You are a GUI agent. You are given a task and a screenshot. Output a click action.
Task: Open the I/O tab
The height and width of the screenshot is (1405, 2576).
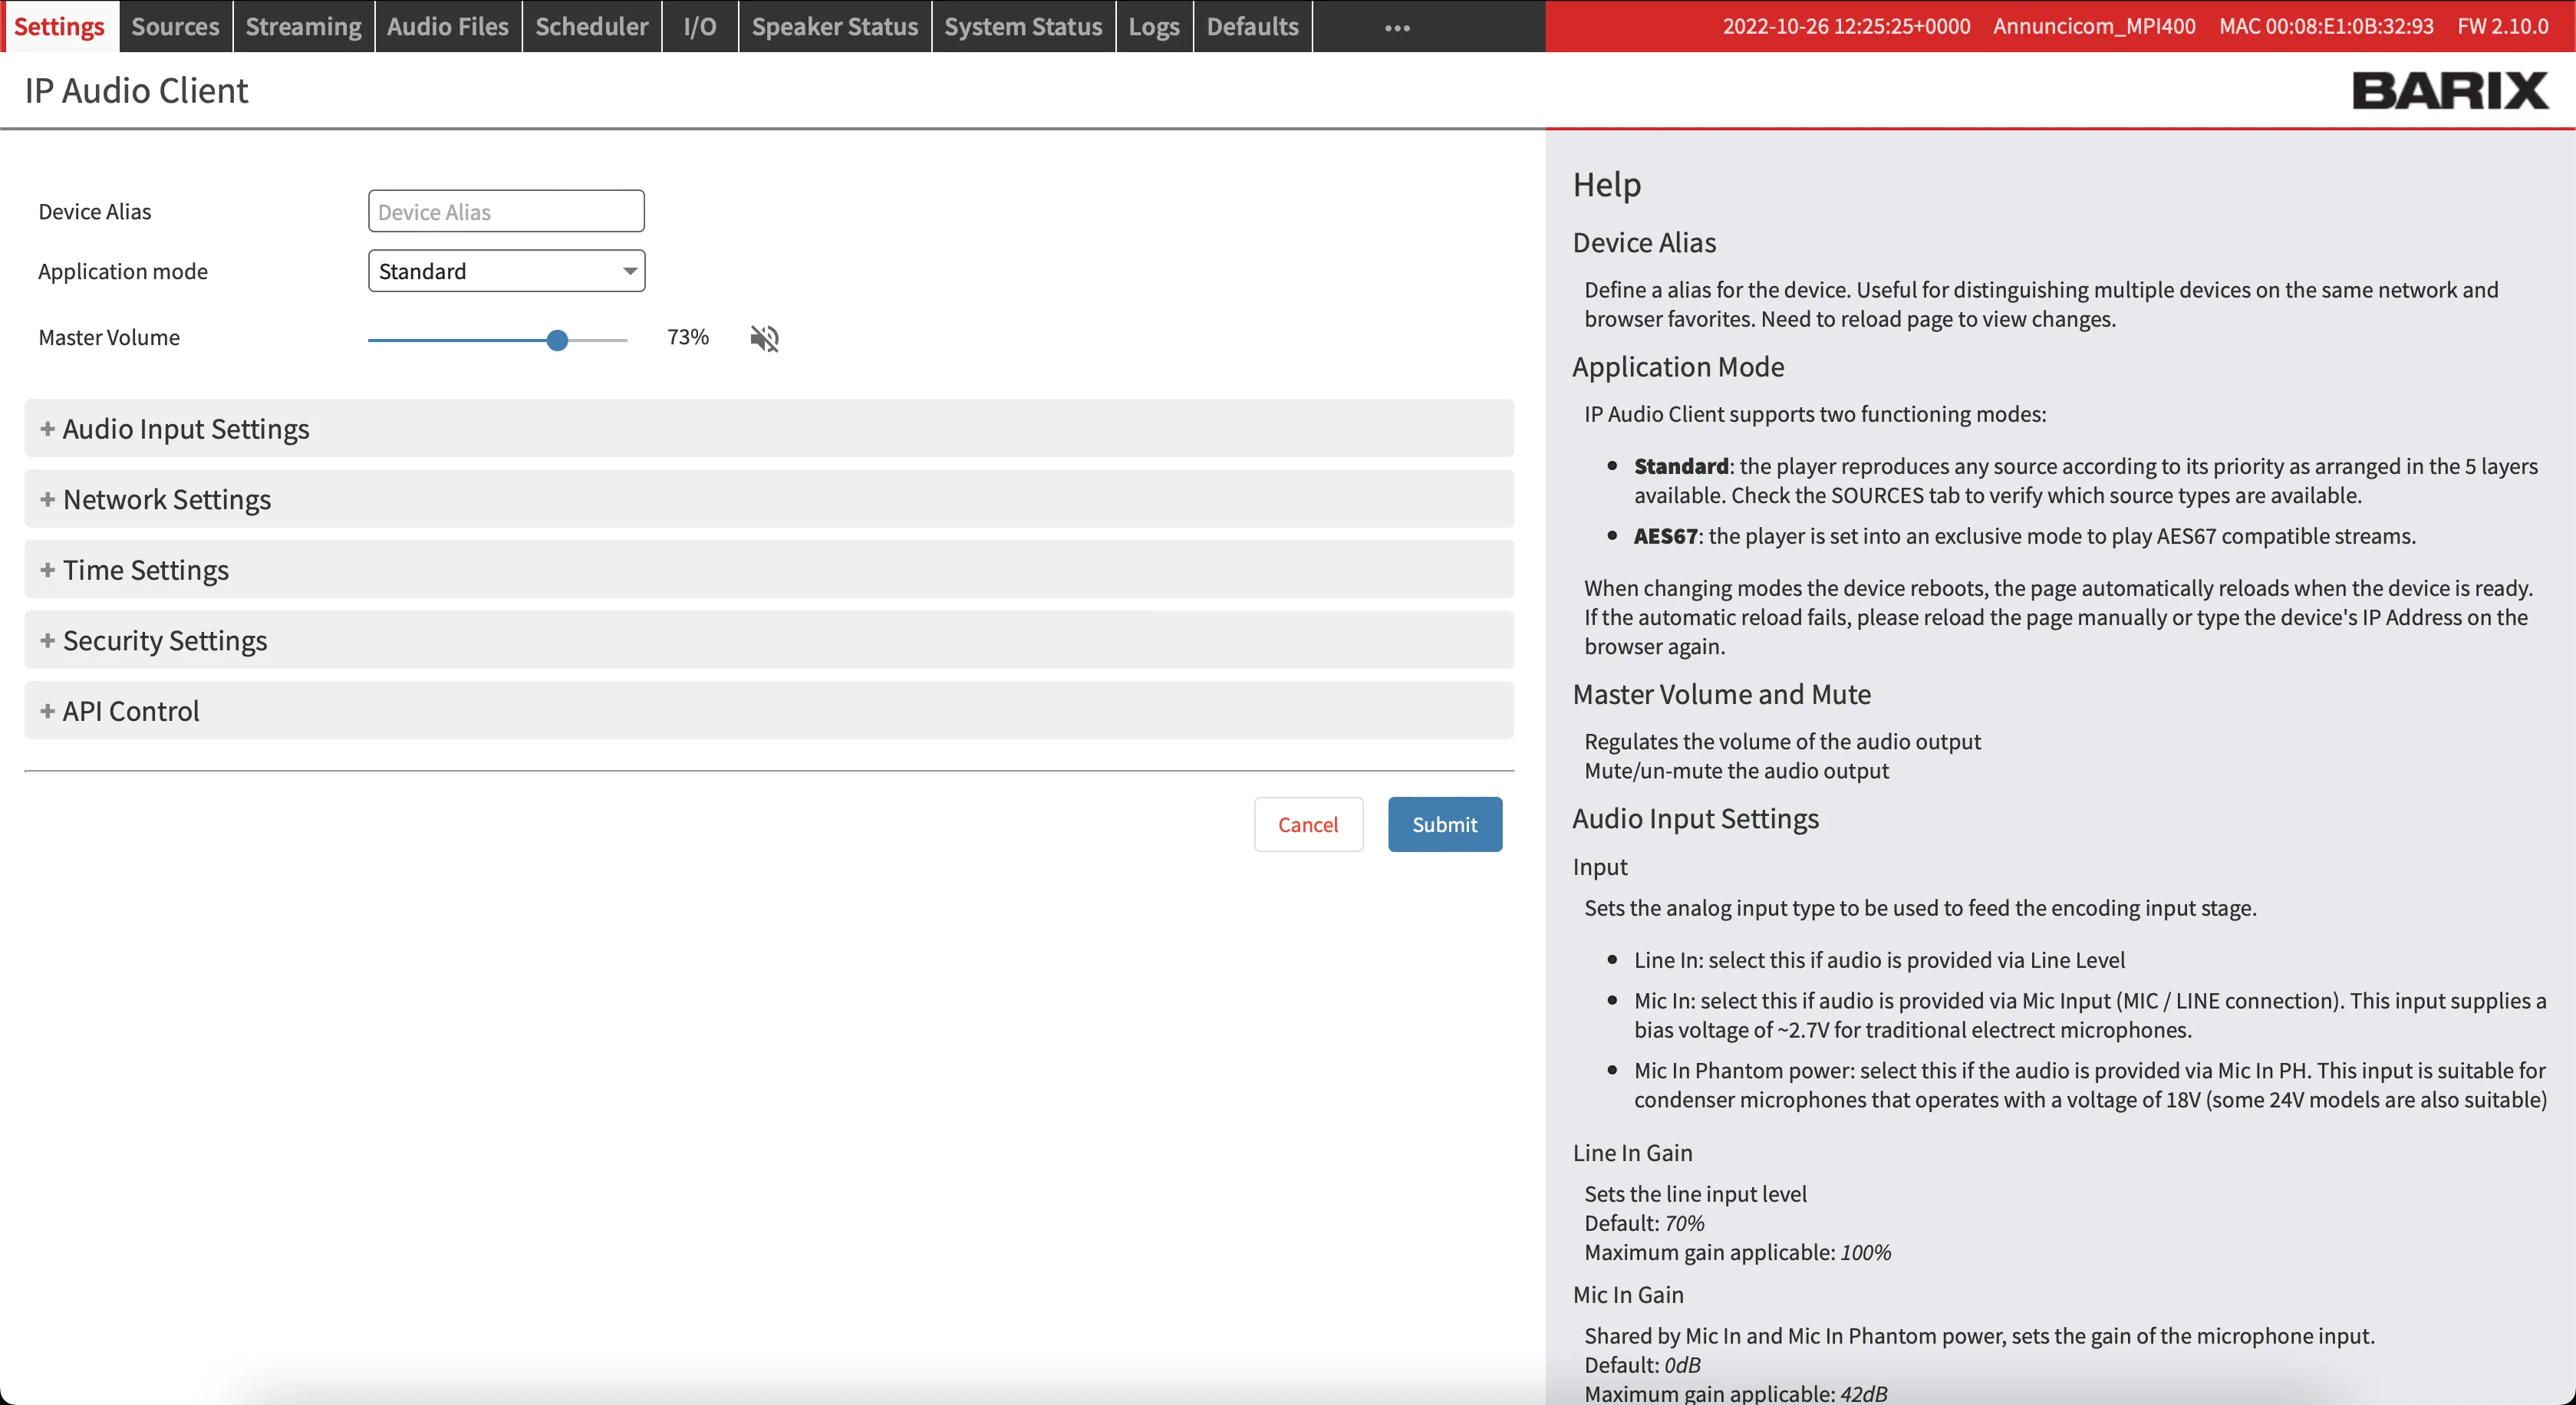(x=700, y=26)
